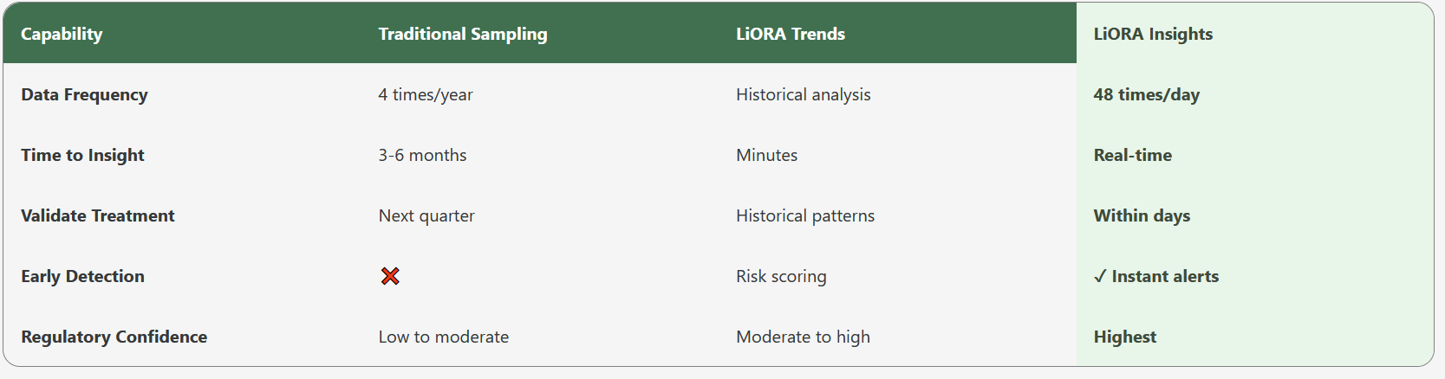Click the 4 times/year cell
Viewport: 1445px width, 379px height.
[425, 94]
